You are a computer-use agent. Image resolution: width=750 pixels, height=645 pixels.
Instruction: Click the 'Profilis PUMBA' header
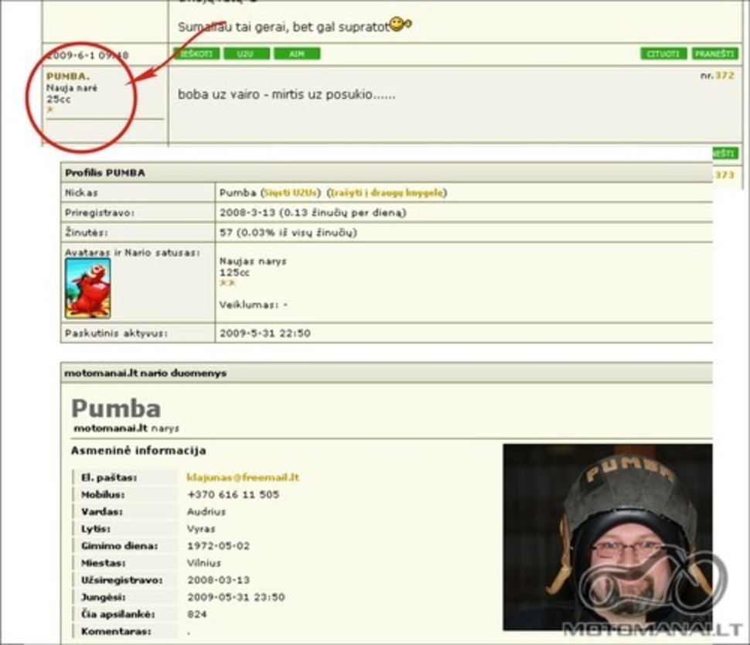coord(104,172)
